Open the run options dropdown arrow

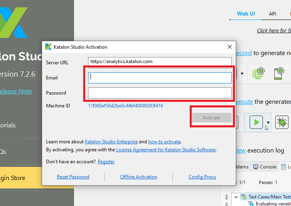point(268,123)
